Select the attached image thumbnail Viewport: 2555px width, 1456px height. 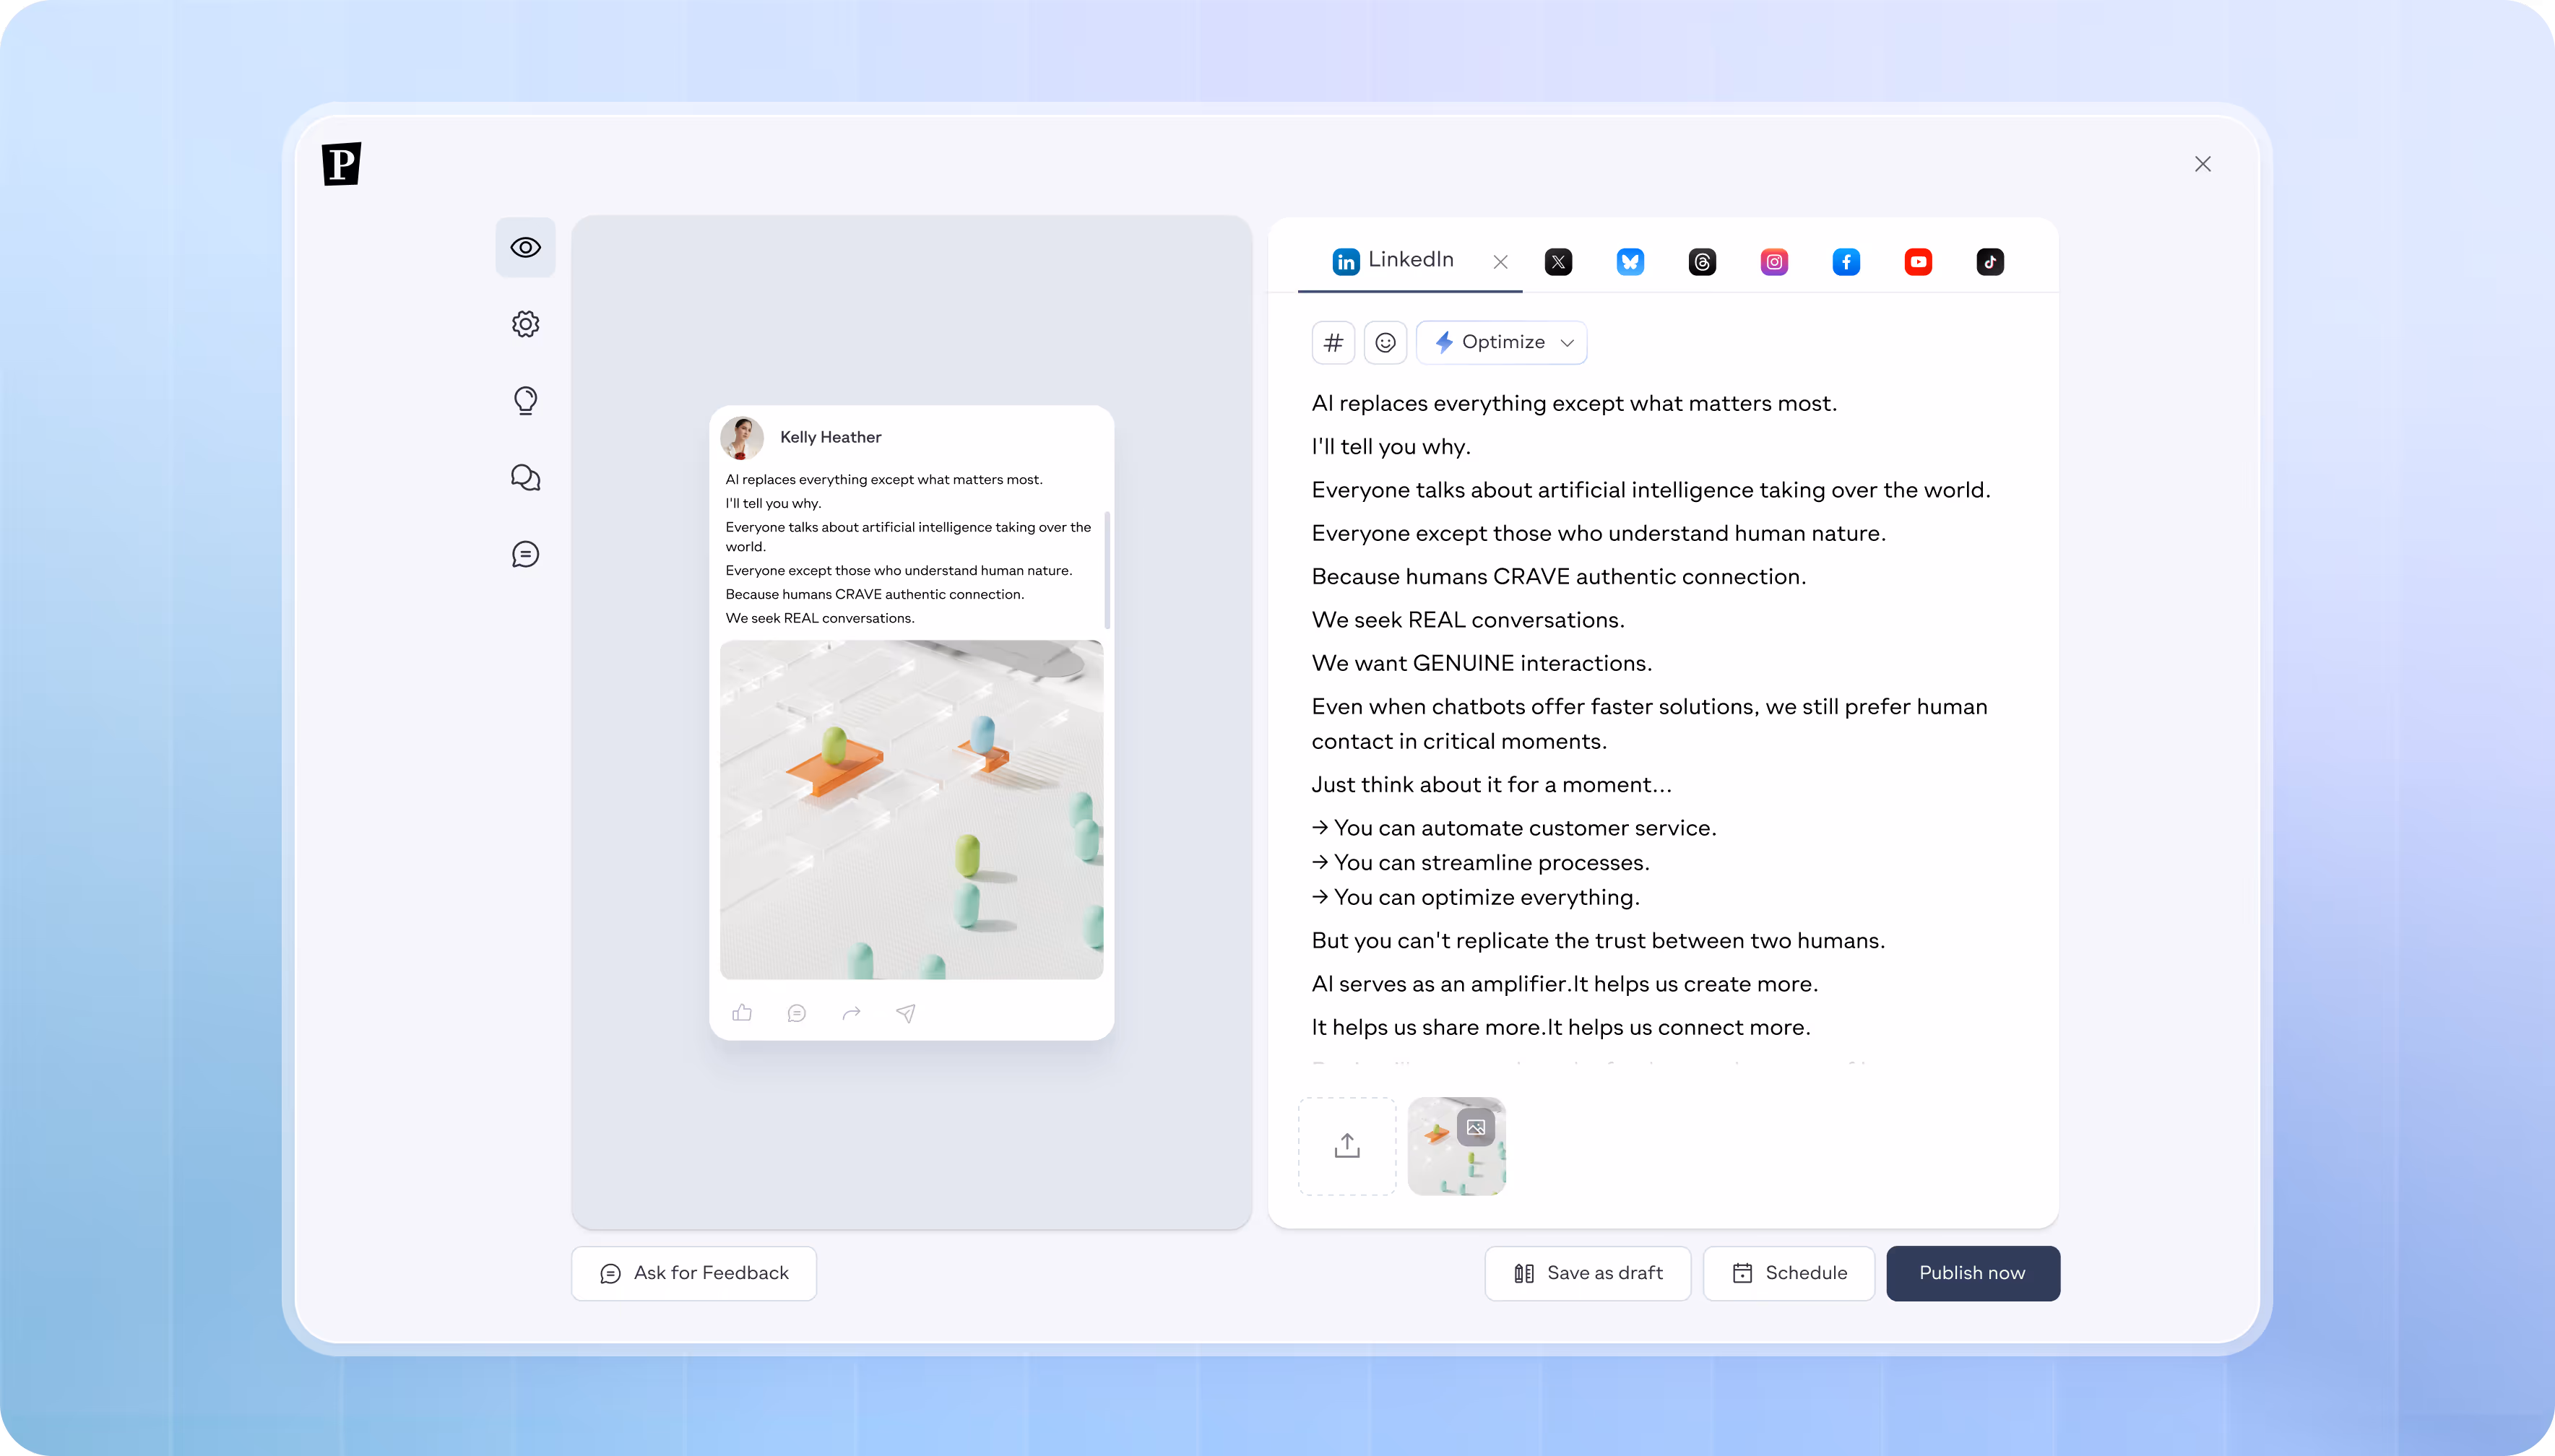coord(1455,1146)
